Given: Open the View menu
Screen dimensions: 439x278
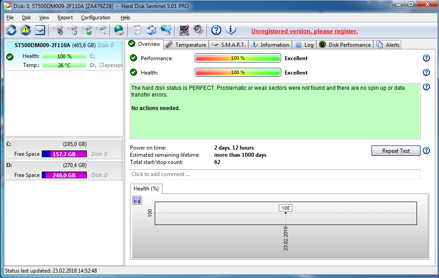Looking at the screenshot, I should 44,18.
